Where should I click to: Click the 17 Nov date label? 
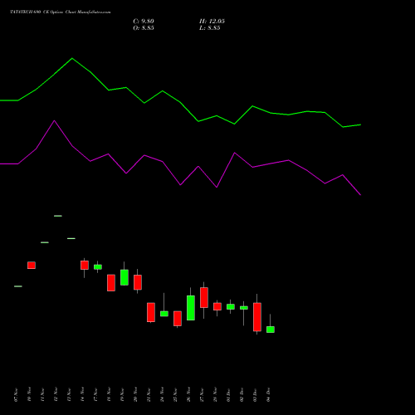95,394
